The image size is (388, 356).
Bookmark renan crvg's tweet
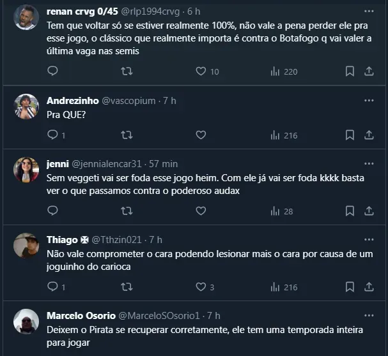350,71
